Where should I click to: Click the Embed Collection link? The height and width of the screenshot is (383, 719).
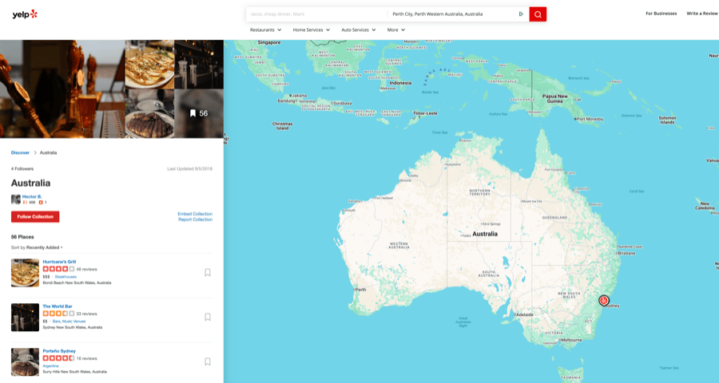tap(195, 214)
